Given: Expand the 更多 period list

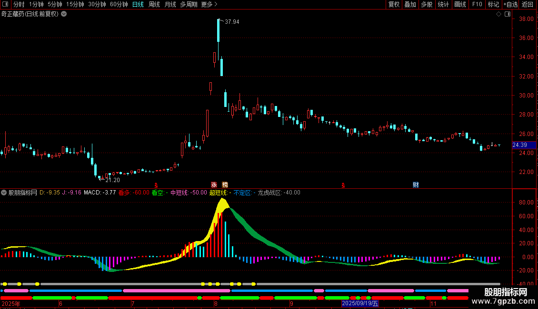Looking at the screenshot, I should 209,4.
